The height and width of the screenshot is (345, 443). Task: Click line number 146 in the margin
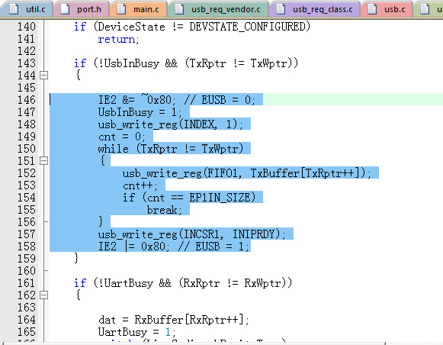27,100
